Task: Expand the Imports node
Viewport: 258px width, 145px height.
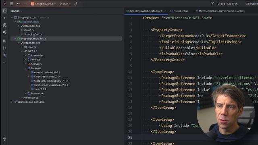Action: pyautogui.click(x=22, y=47)
